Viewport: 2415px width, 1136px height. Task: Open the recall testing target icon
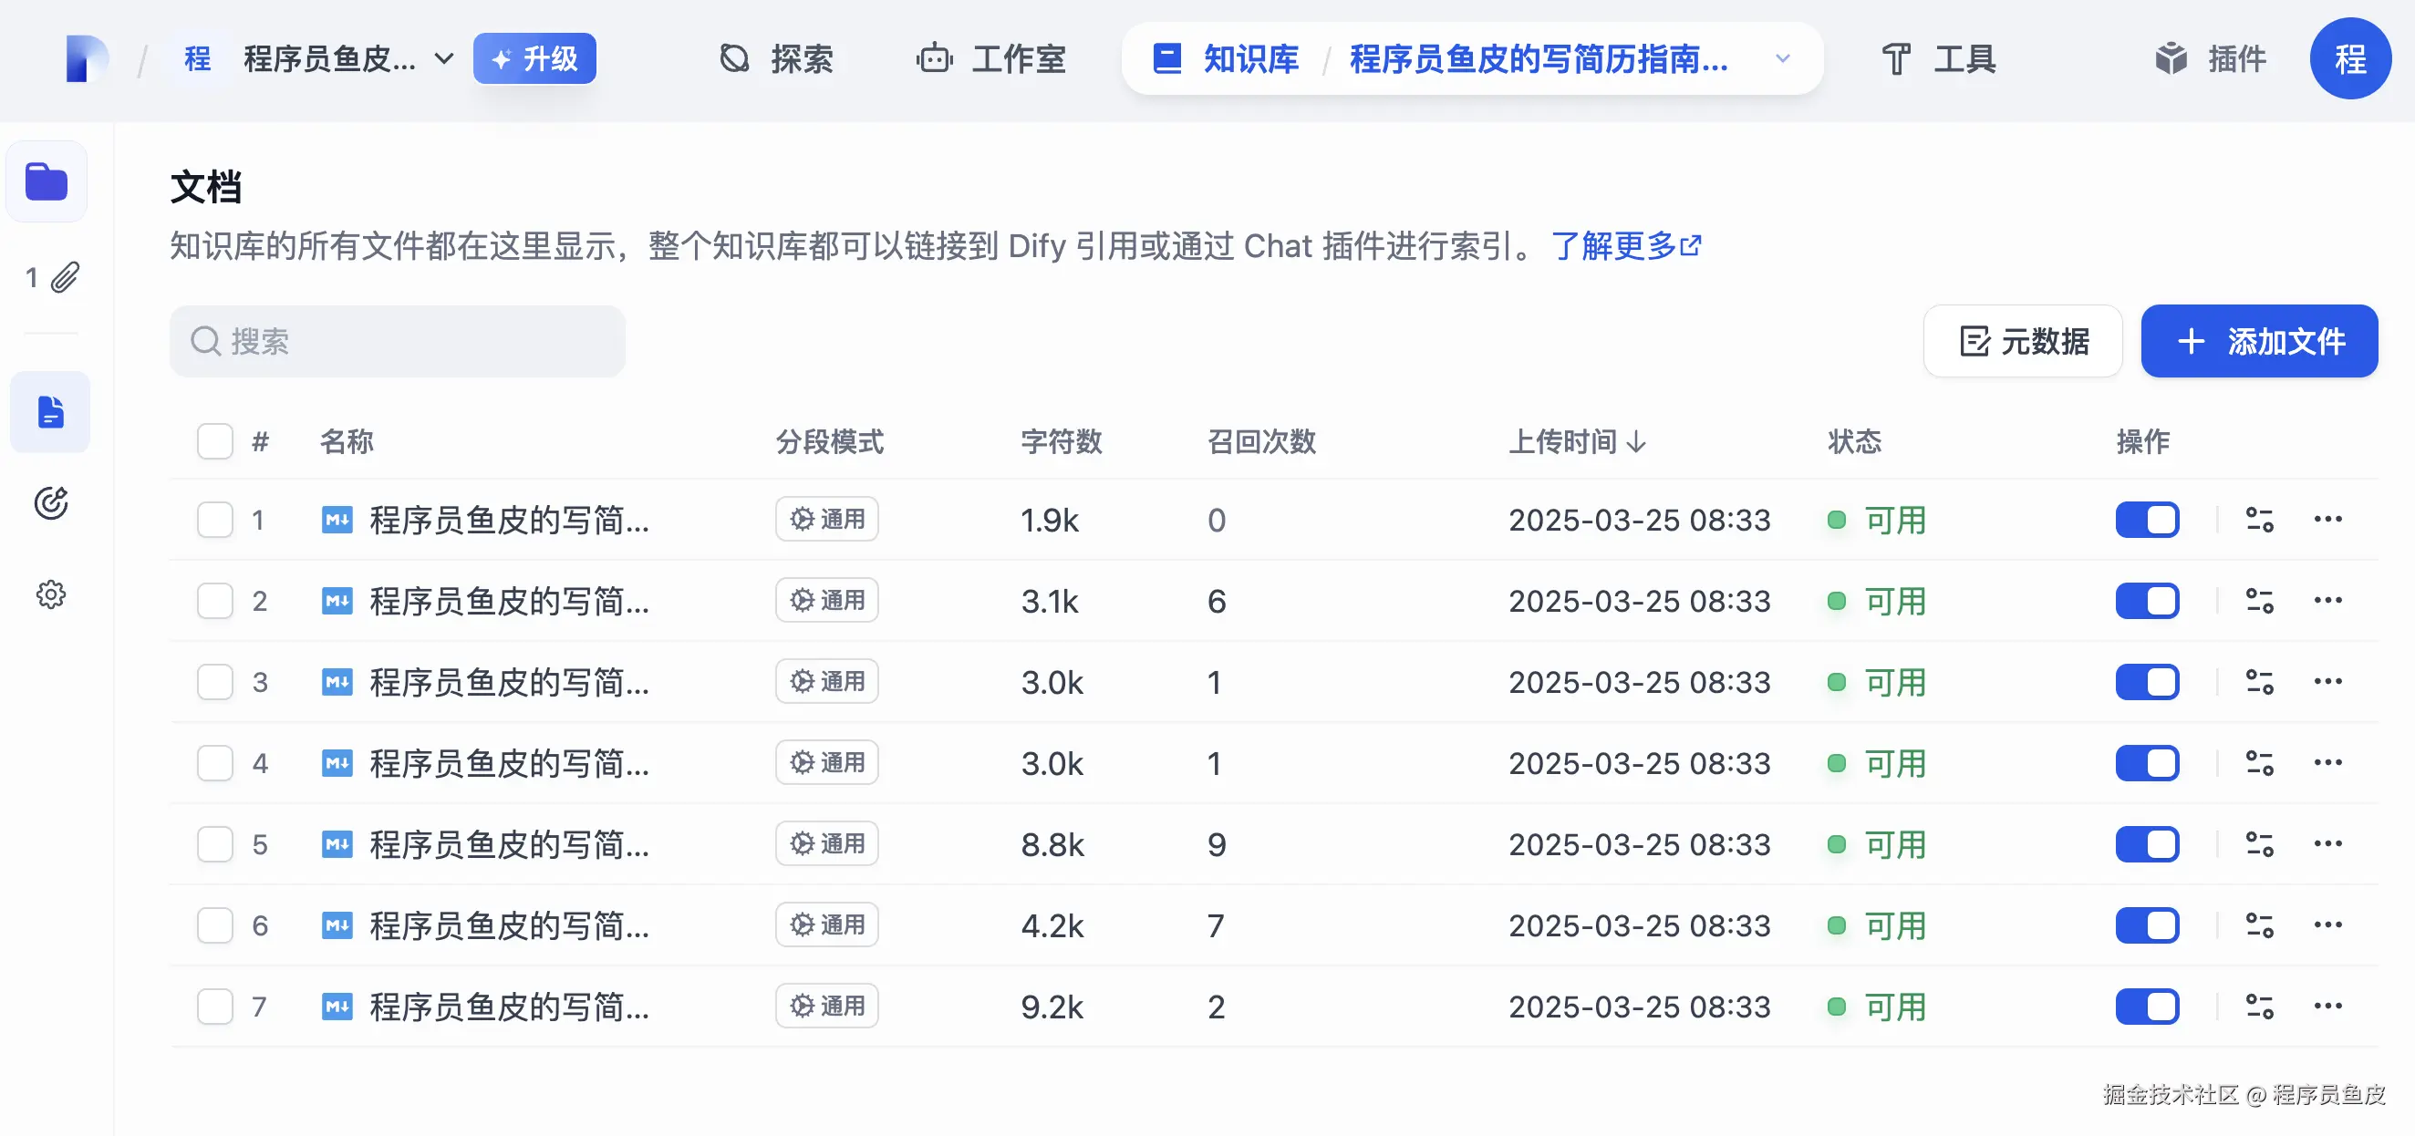click(51, 503)
